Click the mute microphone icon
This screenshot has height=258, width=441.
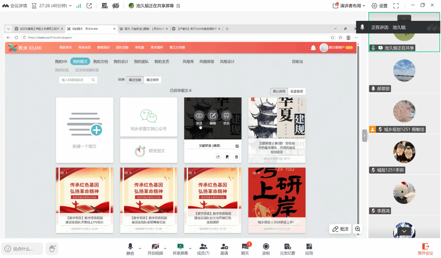pos(130,247)
